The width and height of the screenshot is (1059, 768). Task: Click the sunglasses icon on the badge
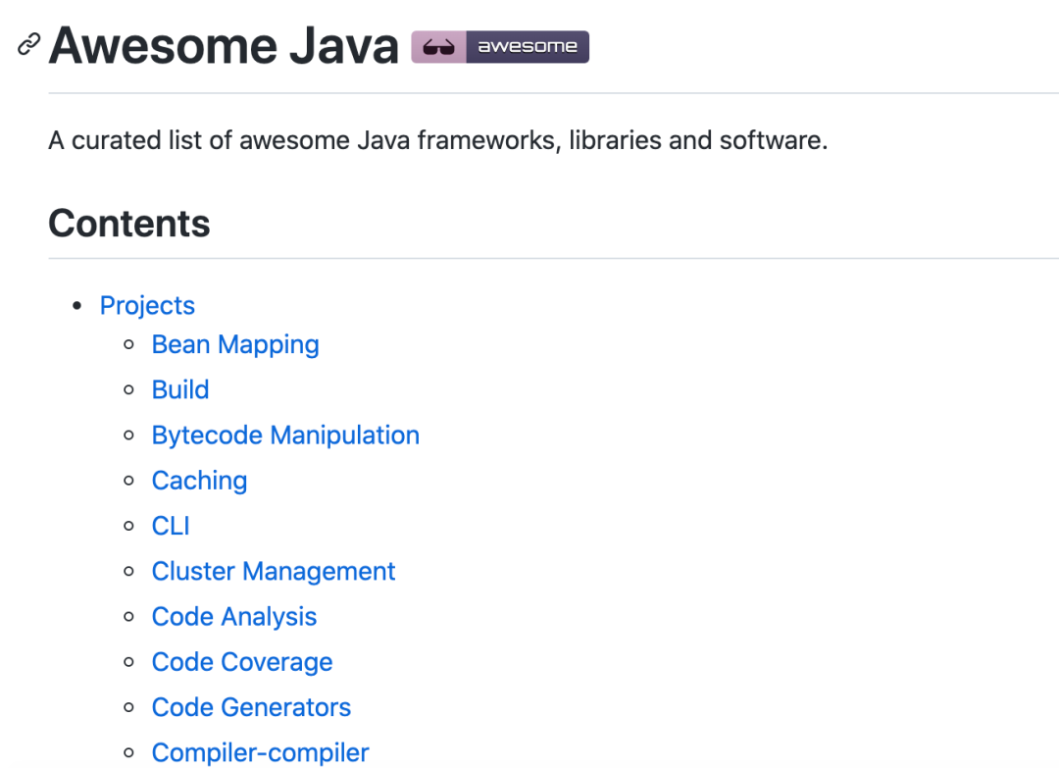pos(438,47)
